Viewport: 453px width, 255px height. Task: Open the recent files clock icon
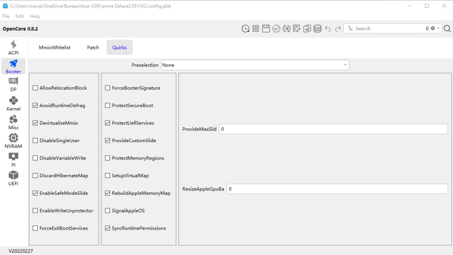click(x=245, y=29)
